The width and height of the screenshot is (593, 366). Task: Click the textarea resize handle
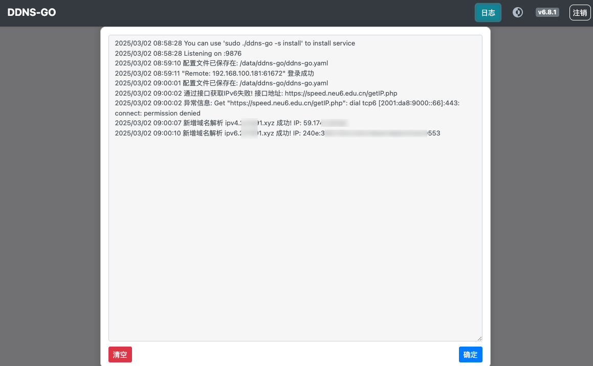click(x=479, y=337)
